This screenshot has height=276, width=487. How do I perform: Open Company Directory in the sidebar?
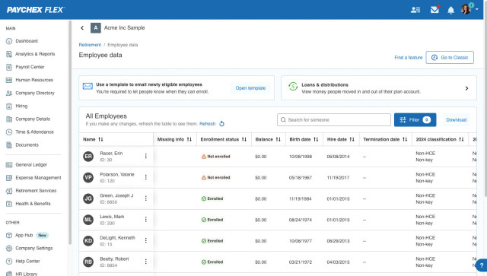point(35,93)
